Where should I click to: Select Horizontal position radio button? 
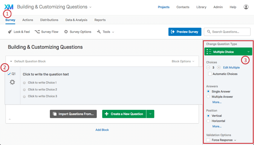(208, 121)
